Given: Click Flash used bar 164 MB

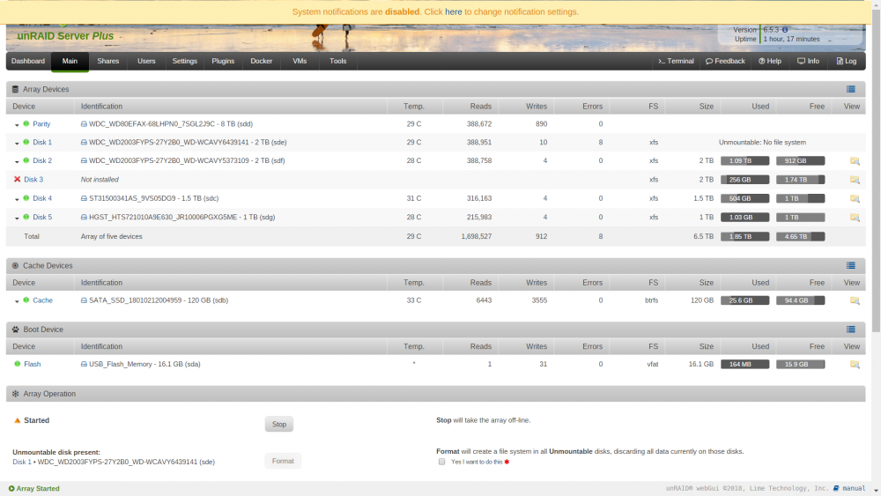Looking at the screenshot, I should pos(745,365).
